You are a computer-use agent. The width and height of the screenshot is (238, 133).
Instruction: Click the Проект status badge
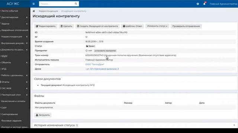click(90, 46)
